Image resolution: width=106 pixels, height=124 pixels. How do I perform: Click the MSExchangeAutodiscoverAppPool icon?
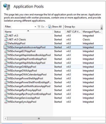click(x=6, y=47)
